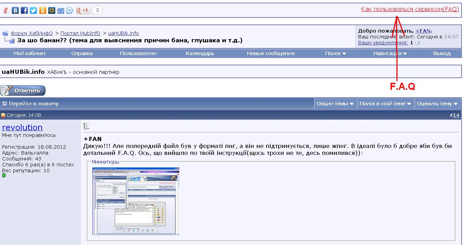Expand the Поиск dropdown in the navbar

(x=335, y=53)
